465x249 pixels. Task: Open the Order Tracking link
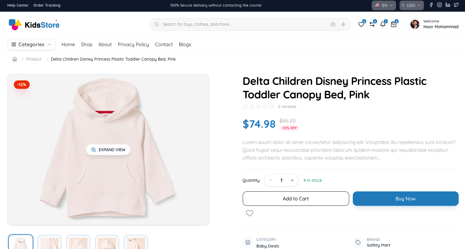[47, 5]
